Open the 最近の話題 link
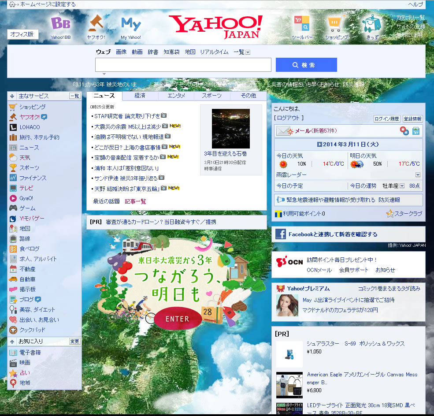Viewport: 434px width, 416px height. (106, 201)
